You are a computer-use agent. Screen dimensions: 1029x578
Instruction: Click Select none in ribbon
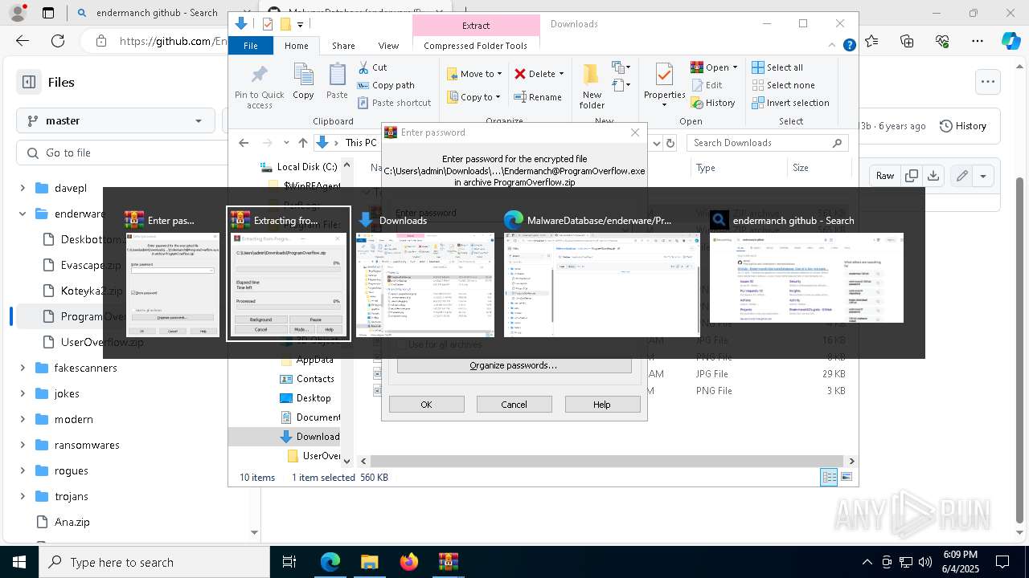tap(784, 85)
